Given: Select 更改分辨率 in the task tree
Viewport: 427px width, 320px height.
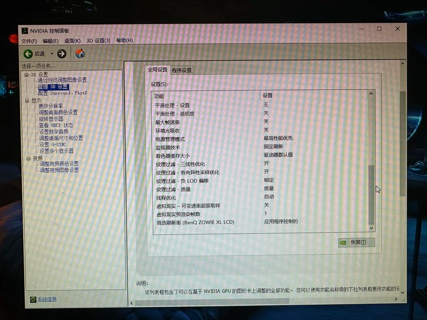Looking at the screenshot, I should tap(50, 106).
